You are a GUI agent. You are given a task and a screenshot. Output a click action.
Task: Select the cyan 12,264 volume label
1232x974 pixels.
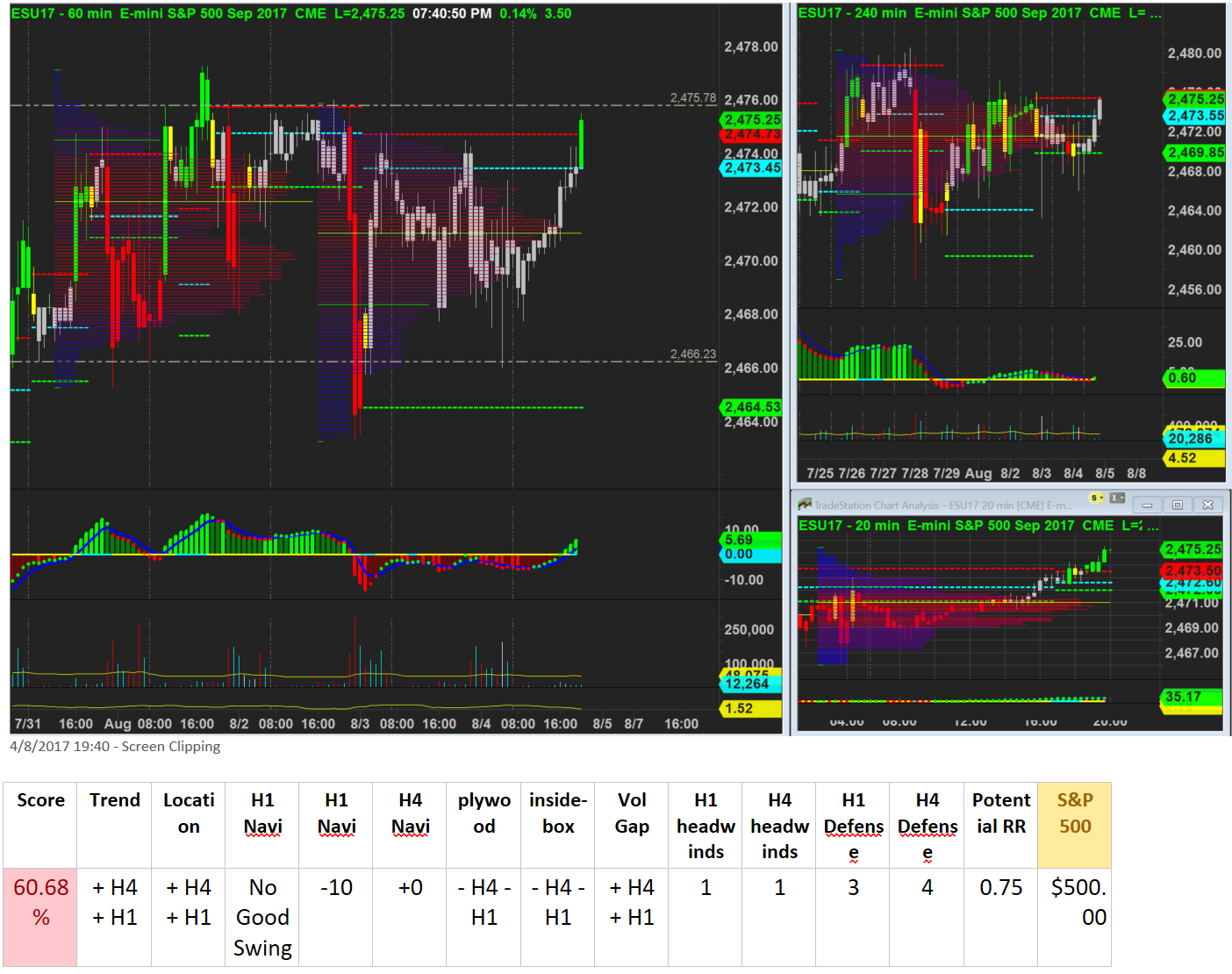pos(751,684)
